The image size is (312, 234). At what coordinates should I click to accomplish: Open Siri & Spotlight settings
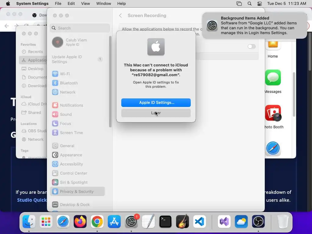coord(78,183)
